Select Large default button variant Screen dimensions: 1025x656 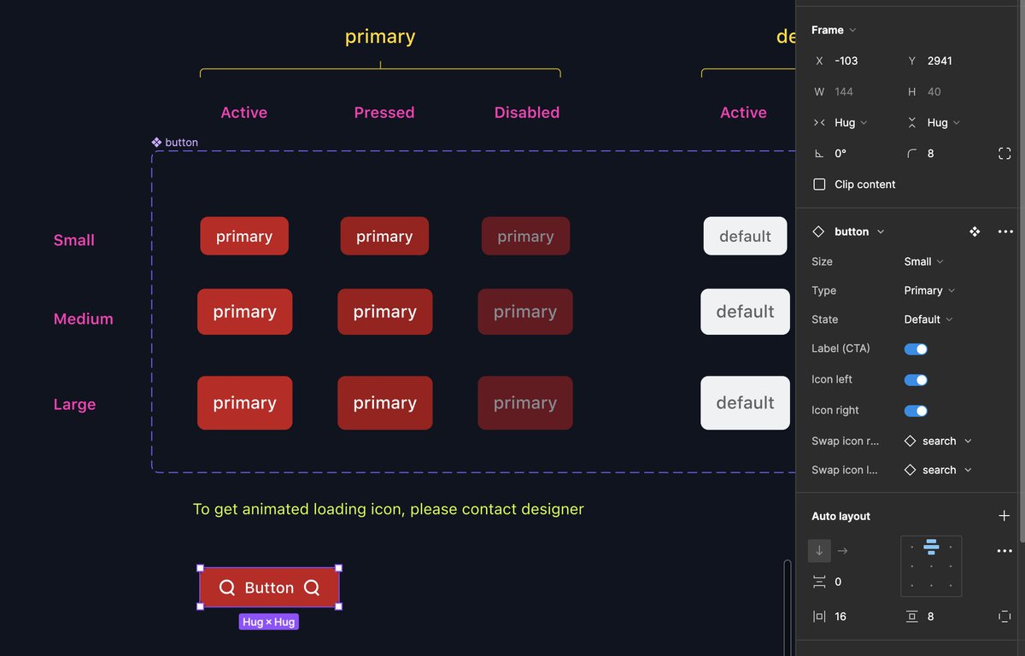pyautogui.click(x=745, y=403)
